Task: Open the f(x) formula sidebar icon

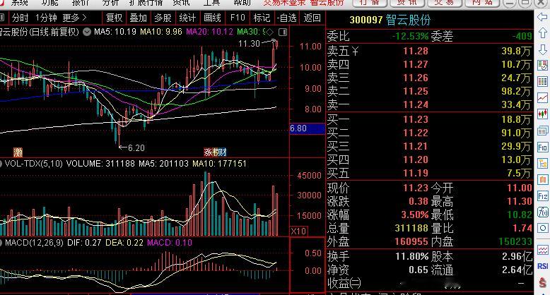Action: click(x=542, y=212)
